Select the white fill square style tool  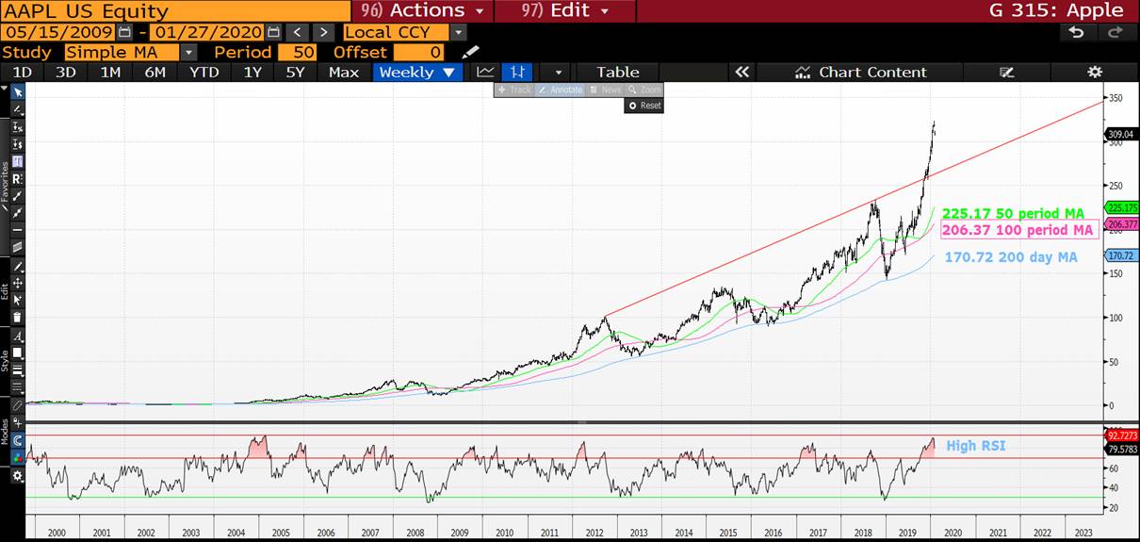tap(17, 353)
